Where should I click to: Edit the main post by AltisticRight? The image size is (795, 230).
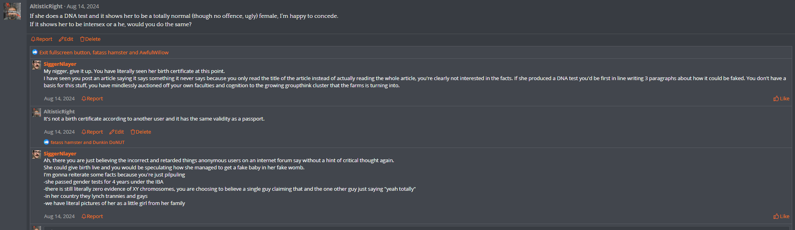coord(66,39)
